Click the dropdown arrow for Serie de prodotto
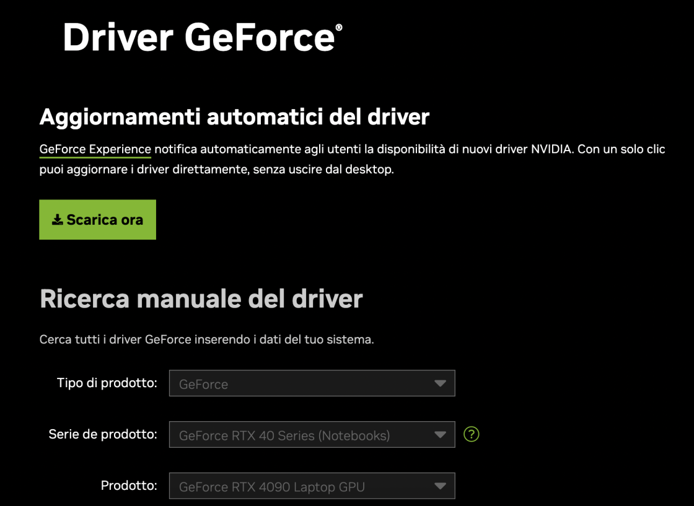This screenshot has width=694, height=506. coord(441,434)
